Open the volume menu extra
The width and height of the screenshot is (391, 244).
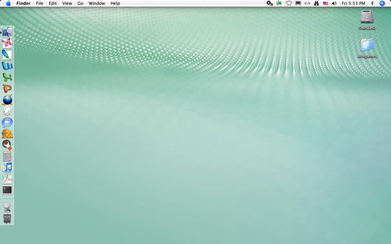point(334,3)
